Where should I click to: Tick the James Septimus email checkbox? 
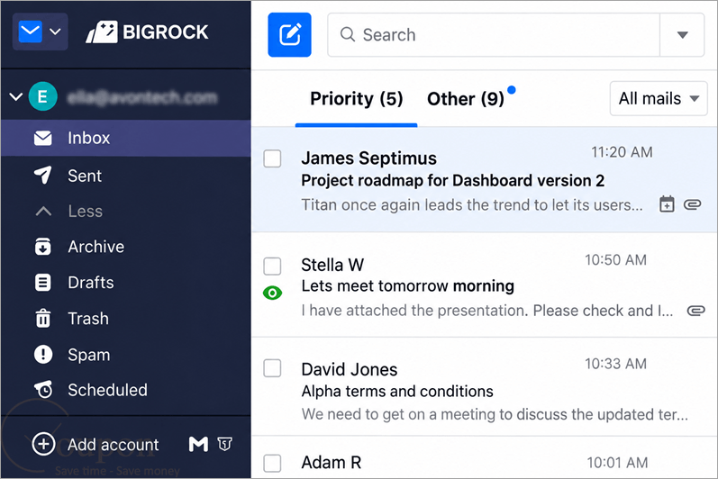tap(272, 158)
